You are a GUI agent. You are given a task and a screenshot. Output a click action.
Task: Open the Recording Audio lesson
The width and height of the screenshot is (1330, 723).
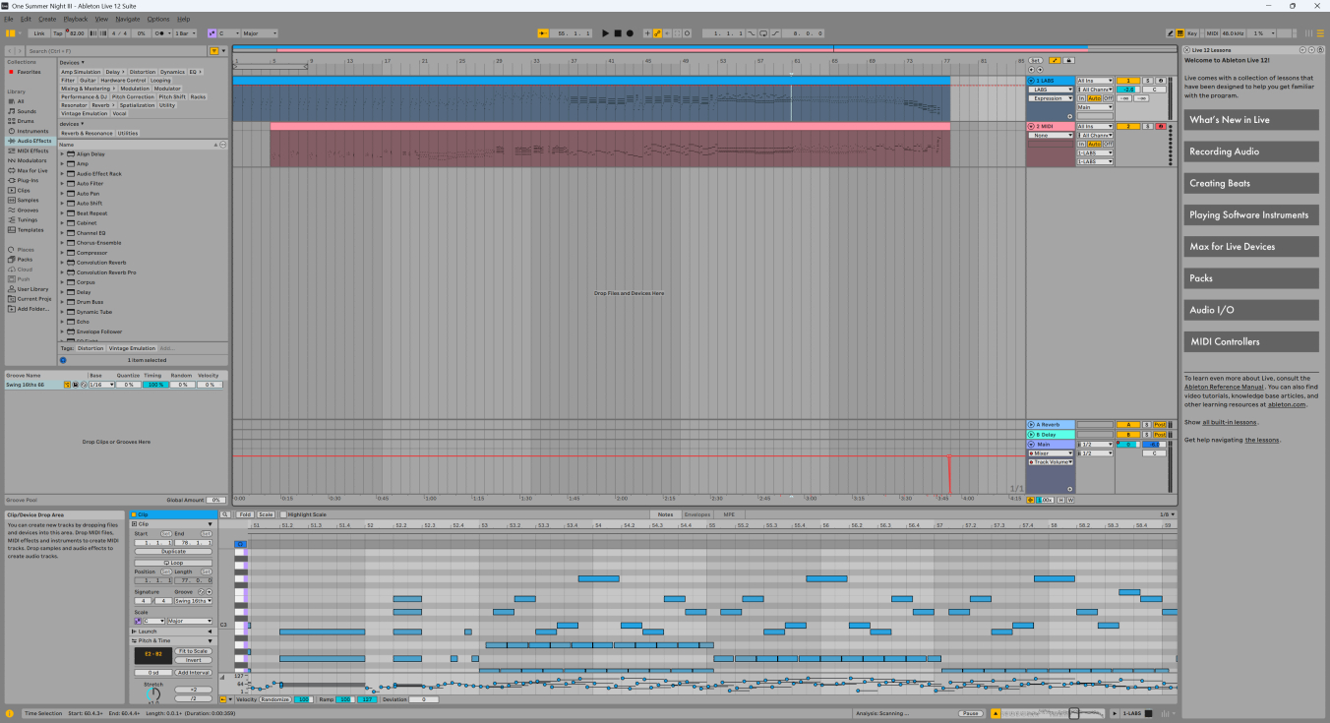(1251, 151)
